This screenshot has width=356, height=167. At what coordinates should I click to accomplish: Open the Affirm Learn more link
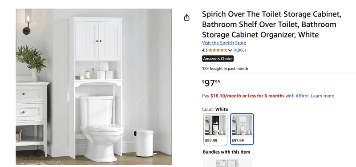click(x=322, y=96)
